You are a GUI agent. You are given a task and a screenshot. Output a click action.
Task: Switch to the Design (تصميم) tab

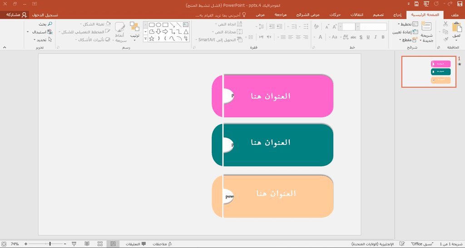[x=378, y=15]
